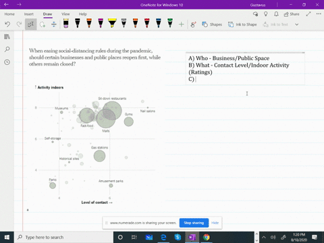
Task: Select the Eraser tool
Action: pos(66,24)
